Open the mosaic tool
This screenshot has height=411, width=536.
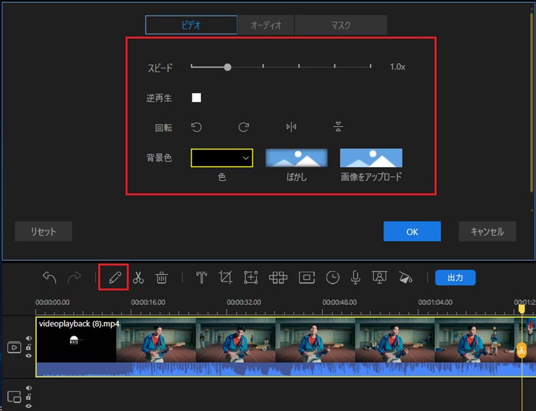click(x=278, y=278)
